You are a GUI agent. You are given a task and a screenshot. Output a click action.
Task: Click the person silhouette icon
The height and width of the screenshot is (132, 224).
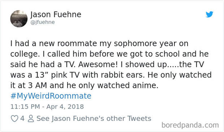31,118
